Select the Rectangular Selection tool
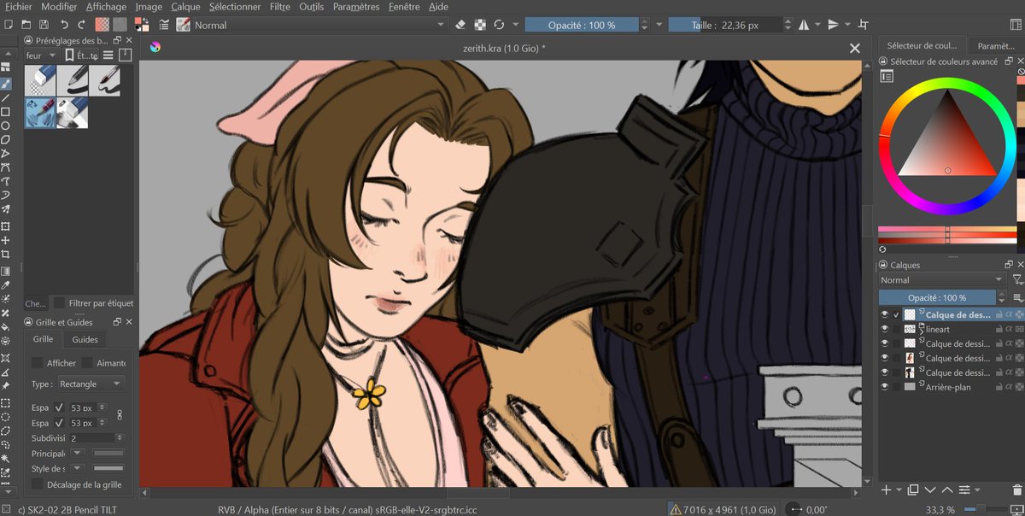The width and height of the screenshot is (1025, 516). (x=6, y=402)
